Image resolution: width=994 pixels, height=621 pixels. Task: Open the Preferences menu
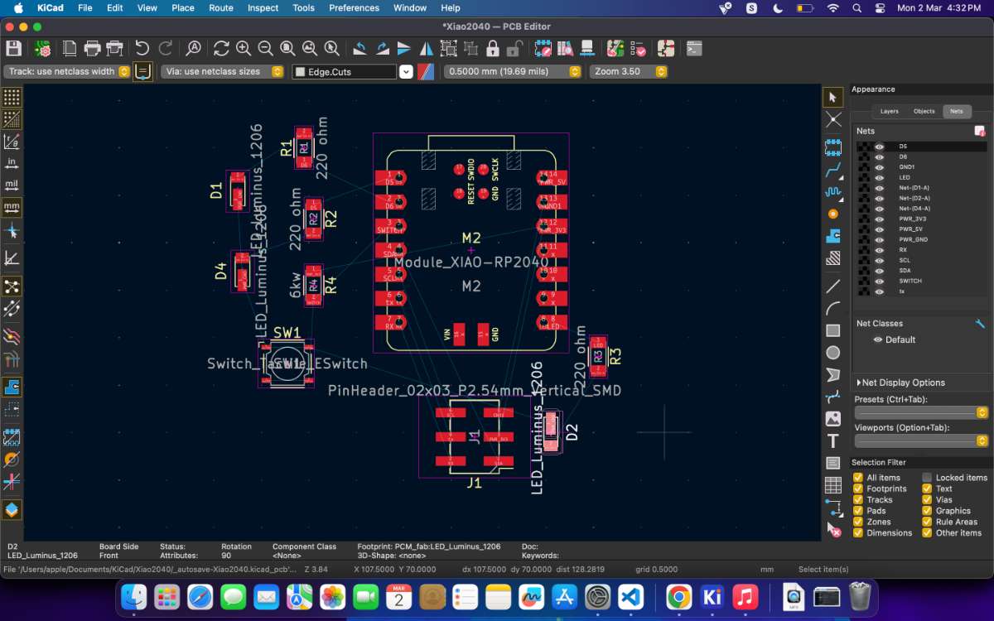click(x=354, y=7)
